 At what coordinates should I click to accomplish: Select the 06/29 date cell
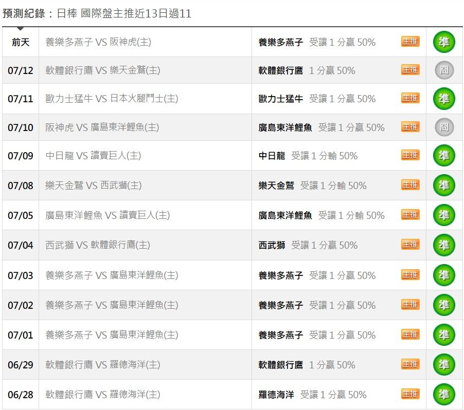pyautogui.click(x=21, y=365)
